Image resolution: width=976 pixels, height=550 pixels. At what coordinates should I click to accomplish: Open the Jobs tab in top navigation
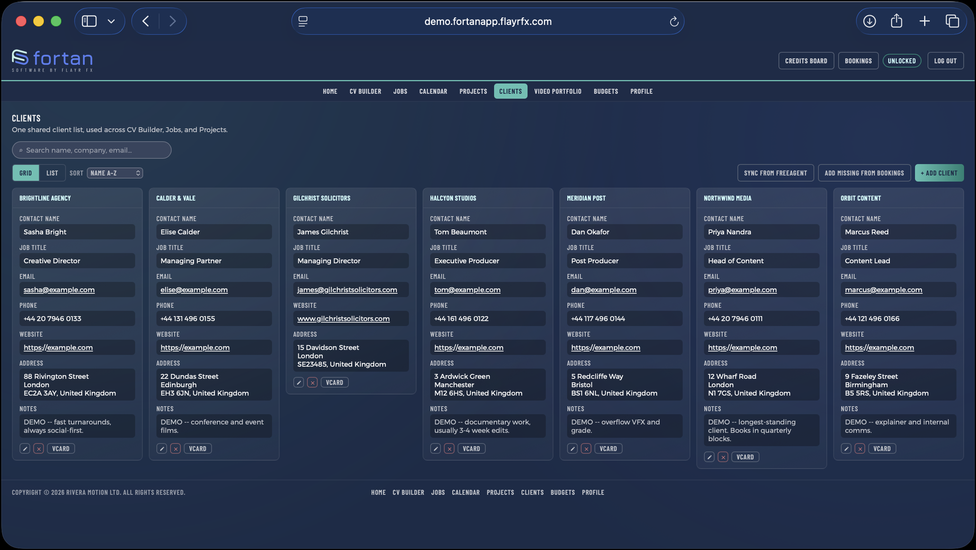pyautogui.click(x=400, y=91)
